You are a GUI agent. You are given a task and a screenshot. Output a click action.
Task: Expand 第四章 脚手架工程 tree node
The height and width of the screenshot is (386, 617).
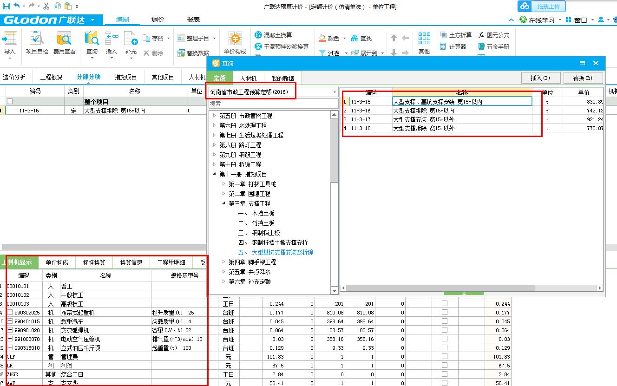[223, 262]
